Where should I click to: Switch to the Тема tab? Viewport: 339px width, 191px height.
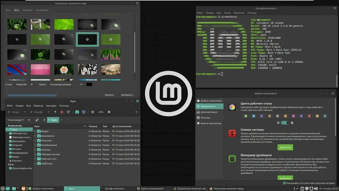click(x=8, y=10)
